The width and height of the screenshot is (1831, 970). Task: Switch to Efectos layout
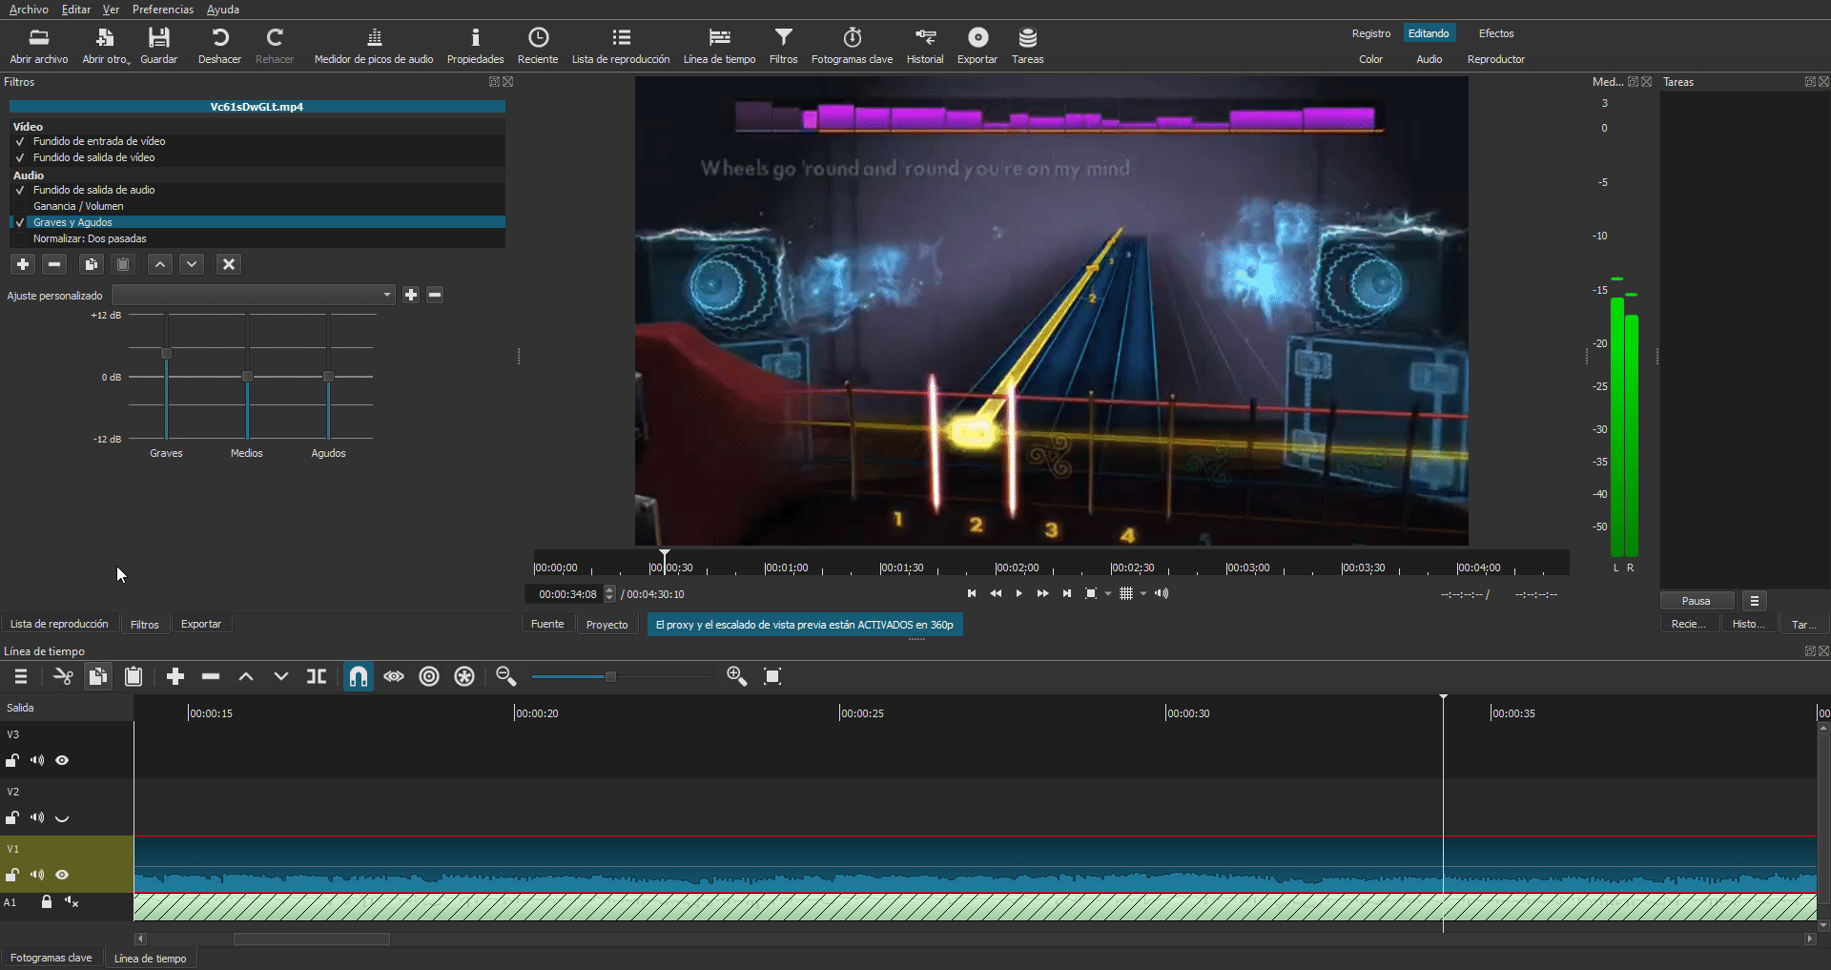pos(1496,33)
